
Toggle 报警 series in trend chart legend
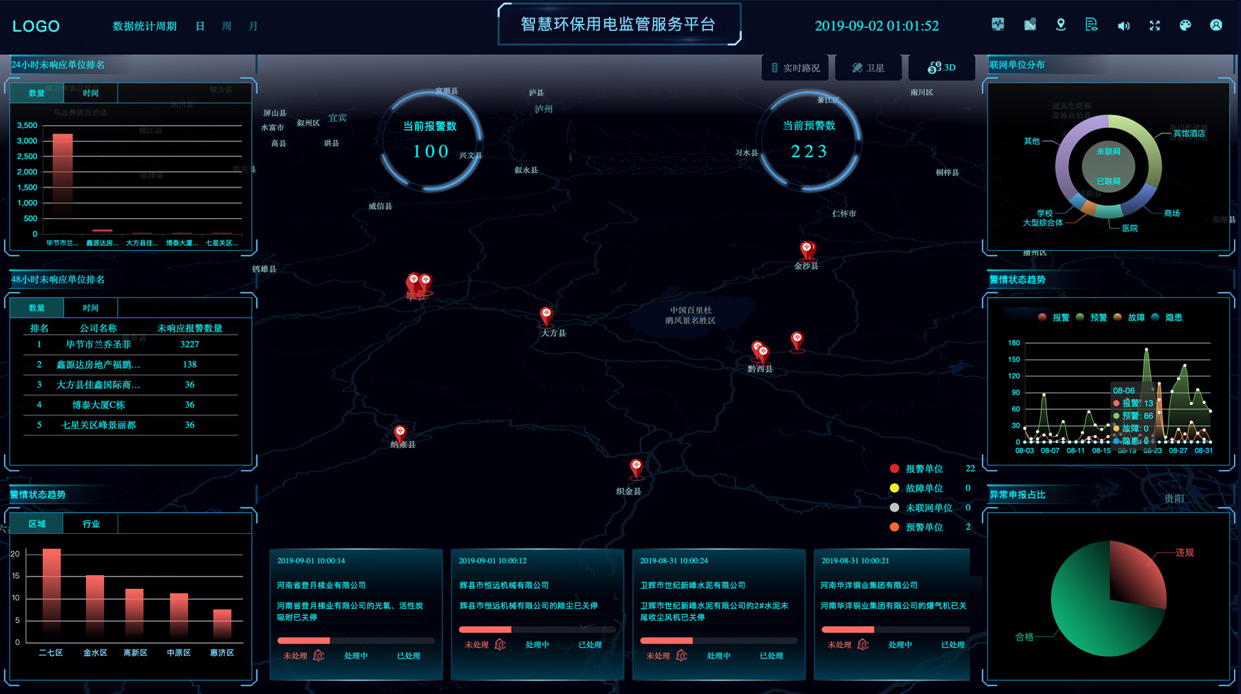(1053, 317)
